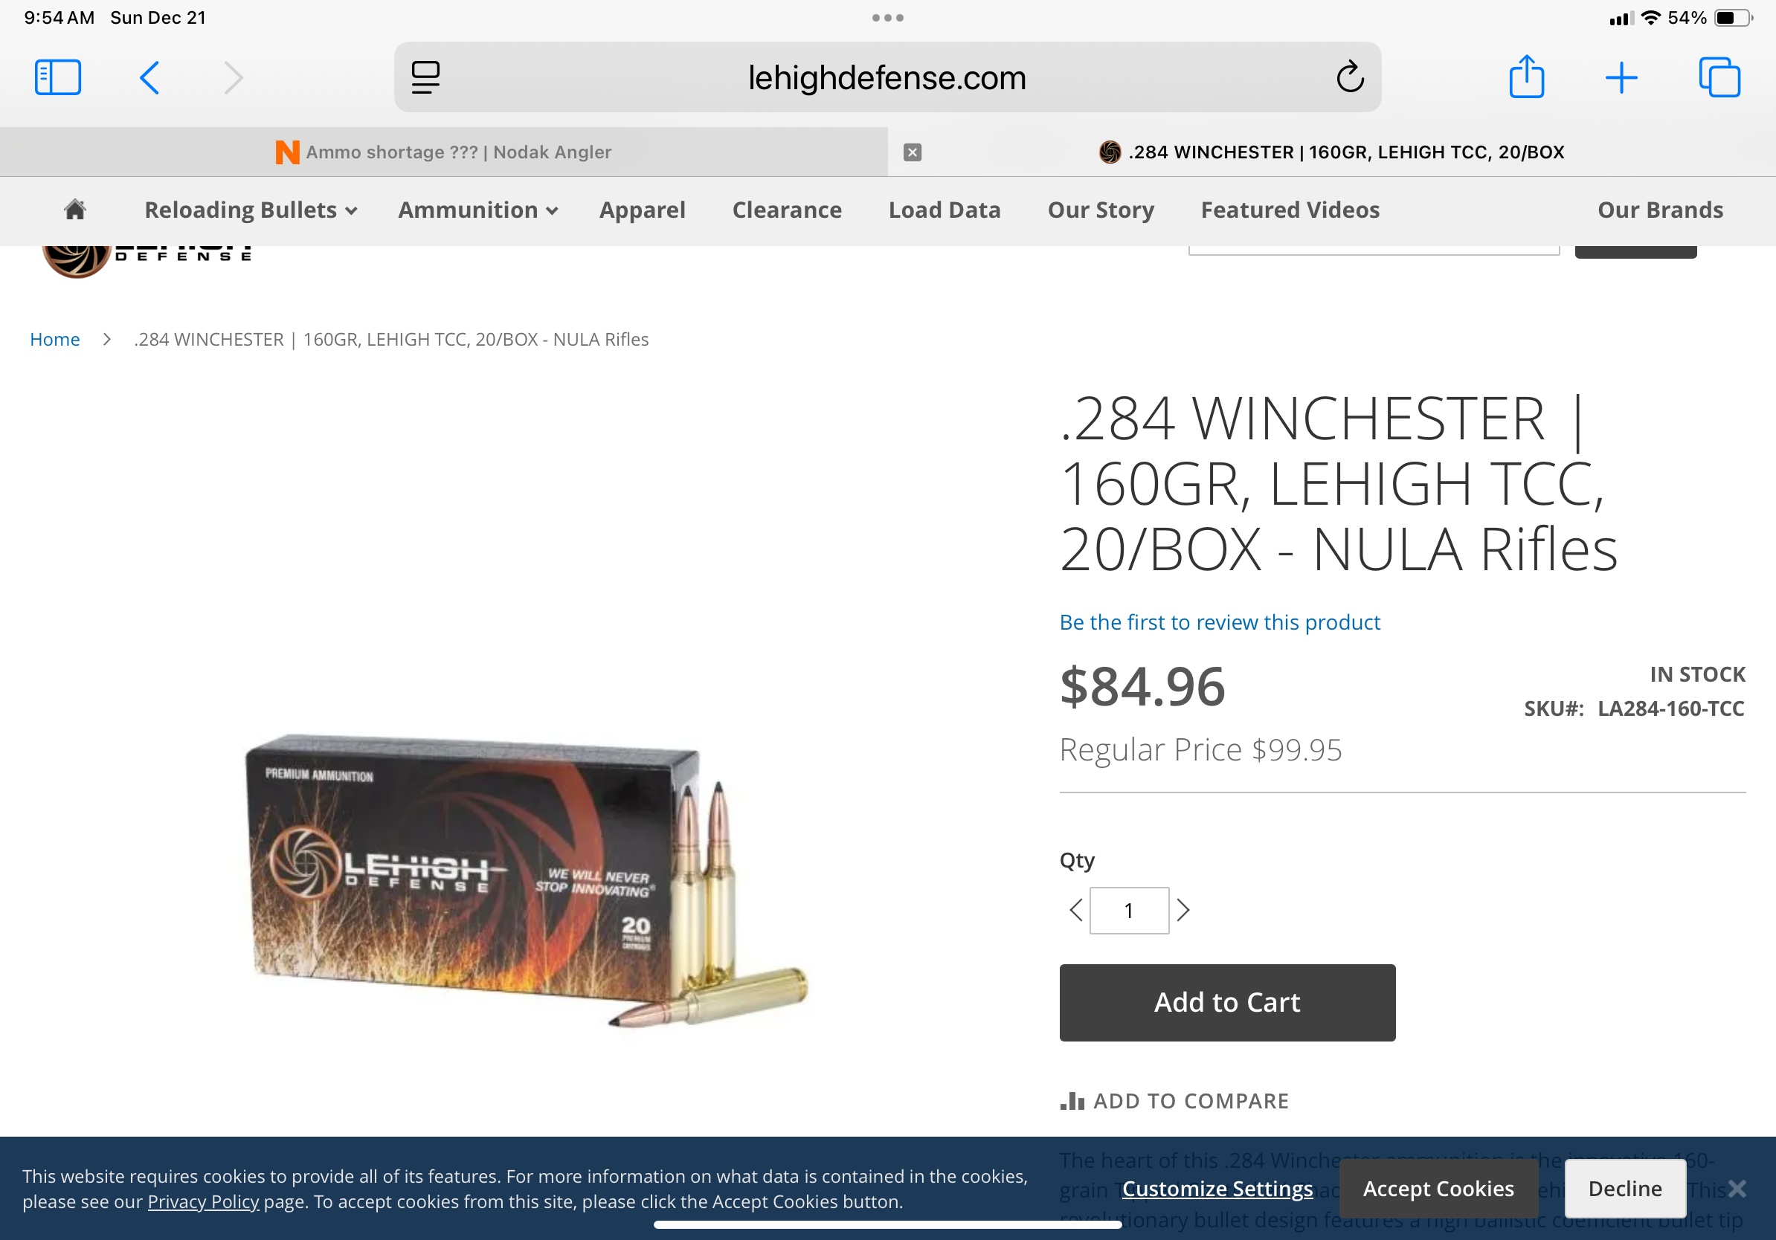Image resolution: width=1776 pixels, height=1240 pixels.
Task: Switch to the Ammo shortage tab
Action: pyautogui.click(x=444, y=152)
